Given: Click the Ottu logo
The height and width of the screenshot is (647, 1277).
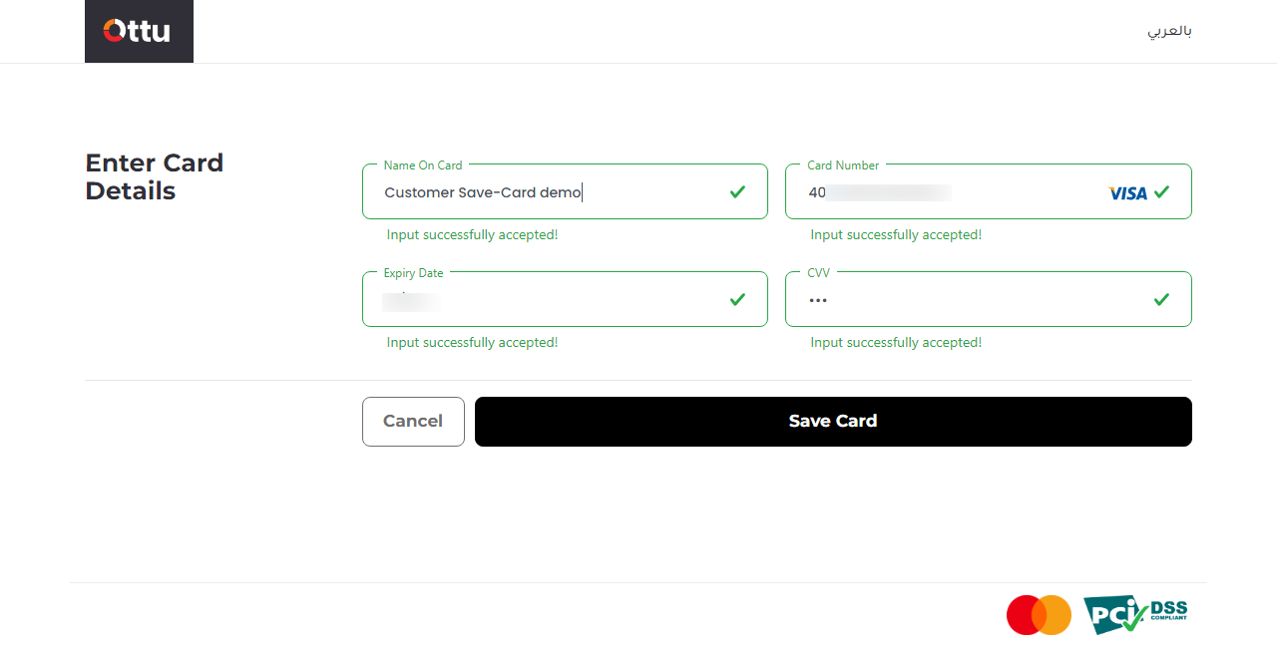Looking at the screenshot, I should pyautogui.click(x=139, y=32).
